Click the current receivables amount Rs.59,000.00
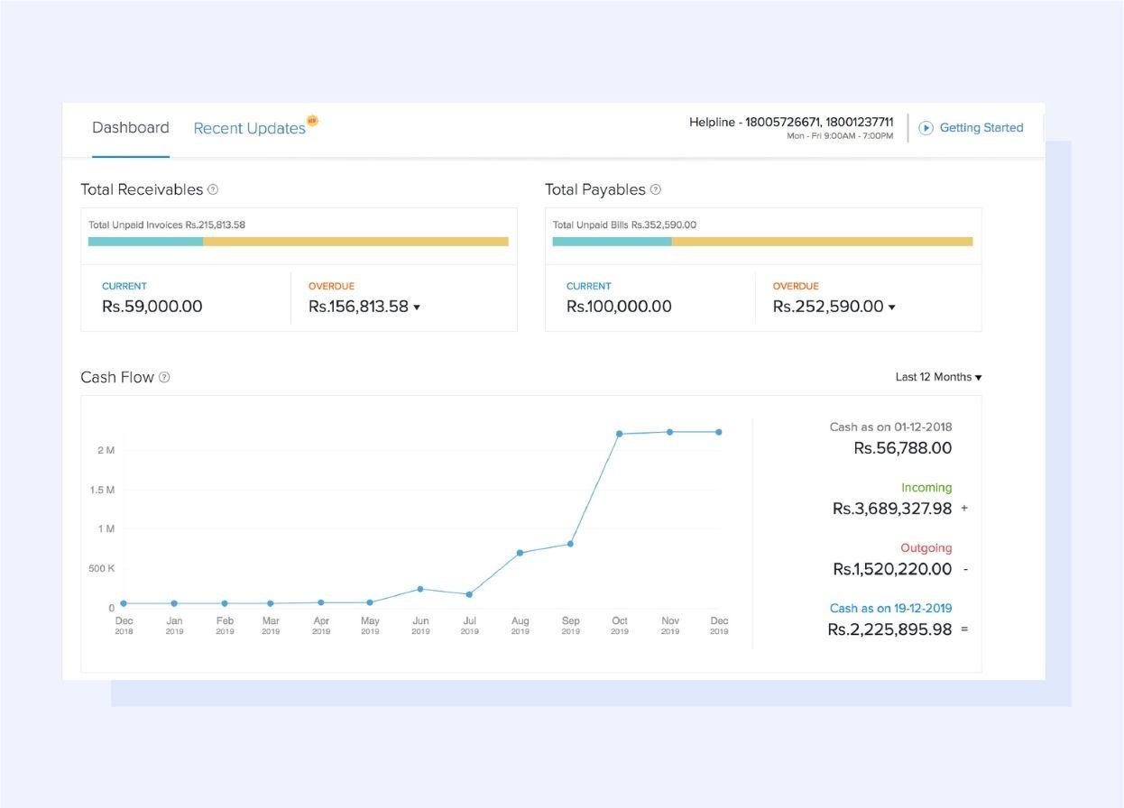This screenshot has height=808, width=1124. click(x=152, y=306)
